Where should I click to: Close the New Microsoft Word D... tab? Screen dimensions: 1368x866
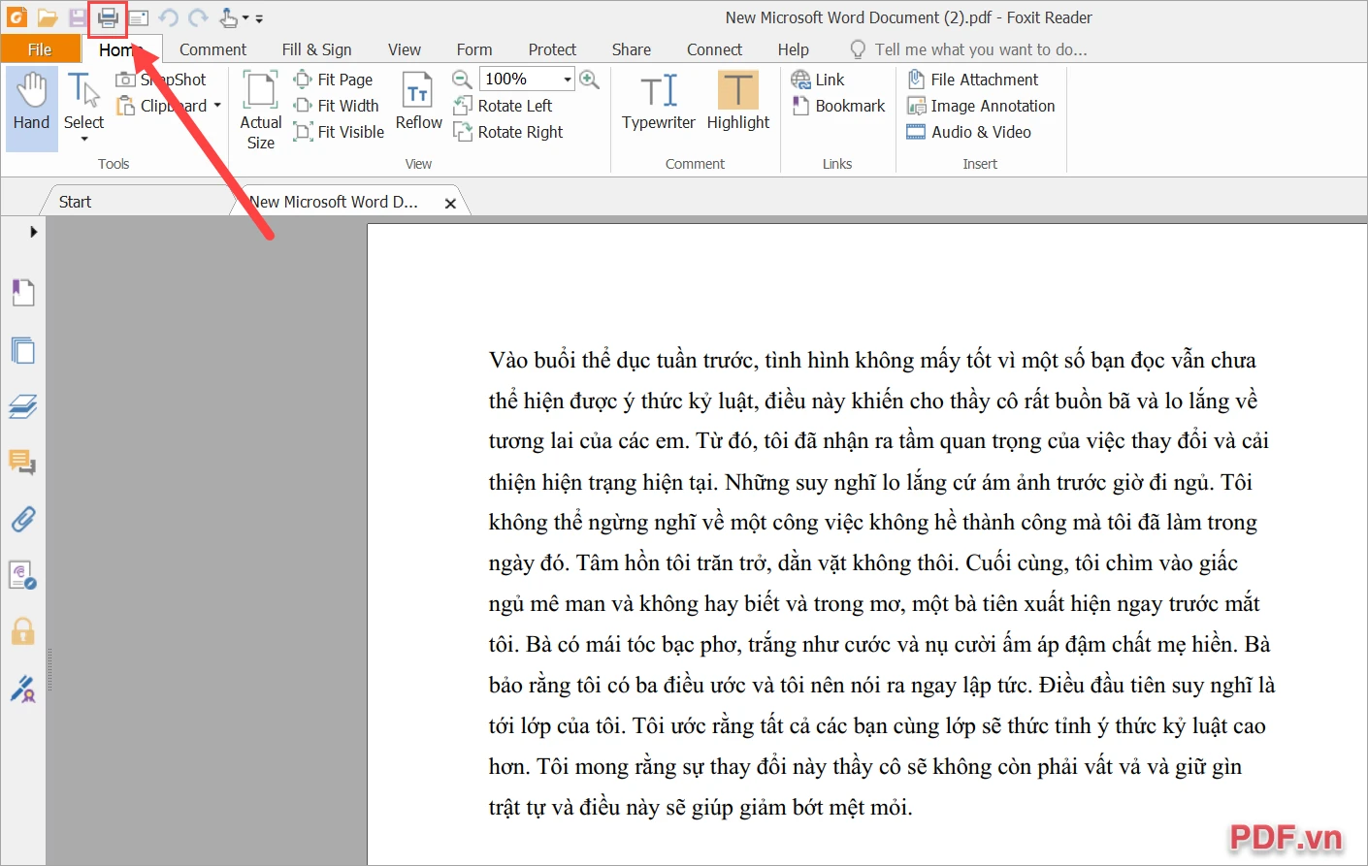[450, 203]
